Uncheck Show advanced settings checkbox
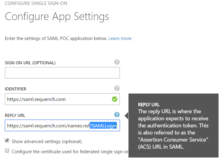Image resolution: width=221 pixels, height=160 pixels. tap(7, 141)
